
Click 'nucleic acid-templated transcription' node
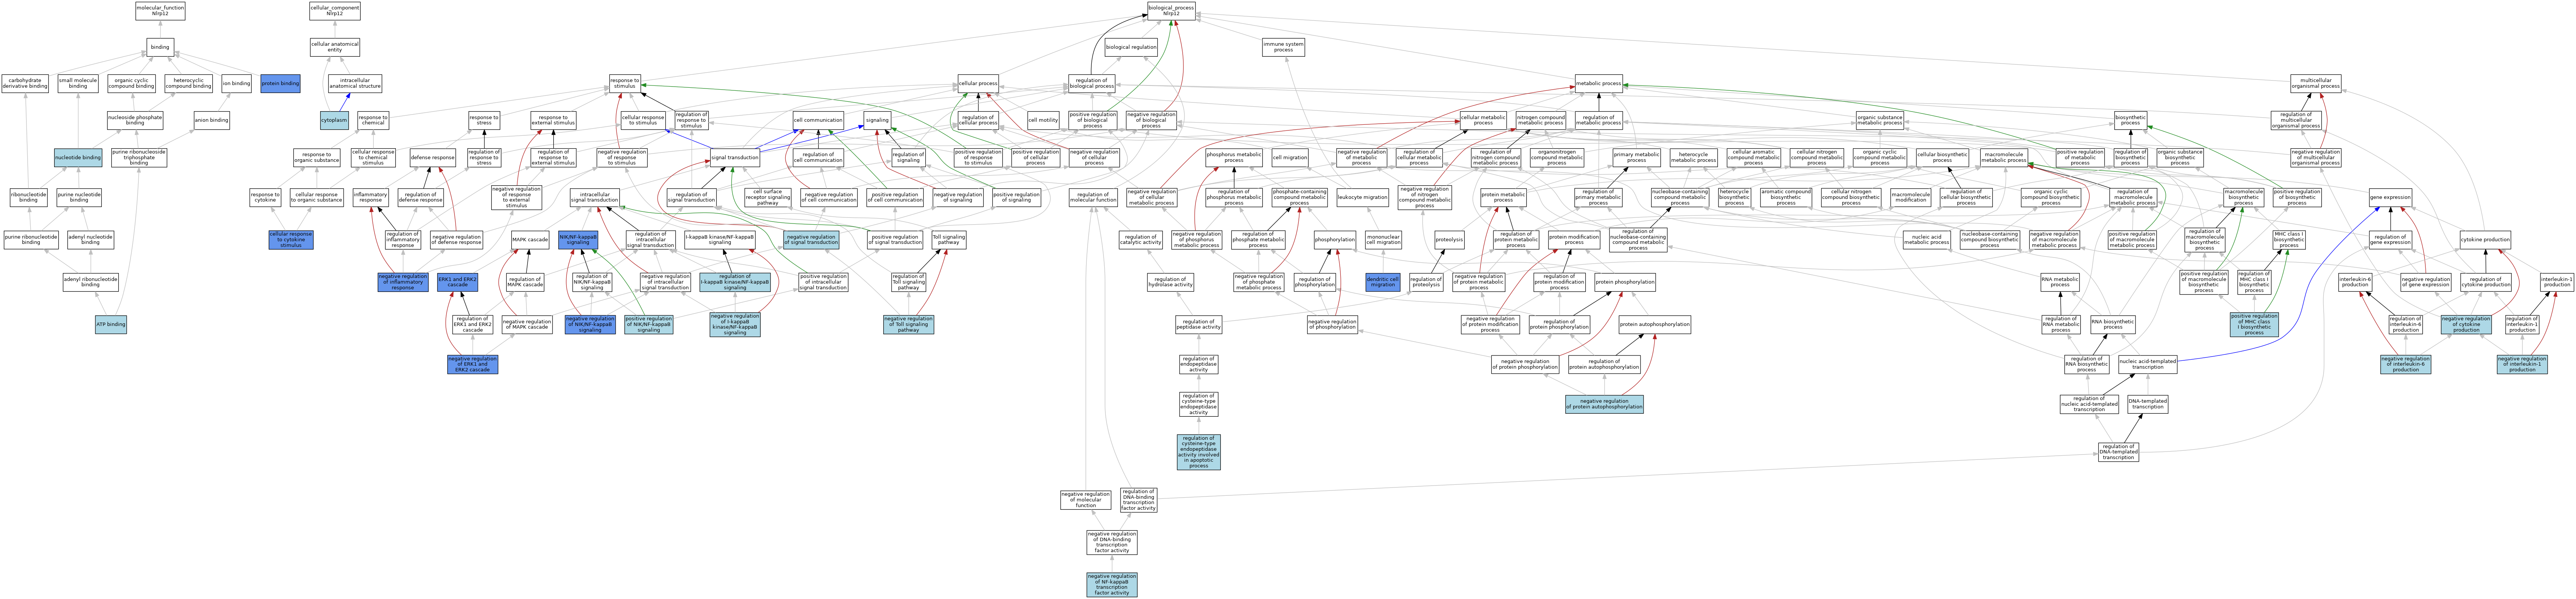click(x=2148, y=364)
